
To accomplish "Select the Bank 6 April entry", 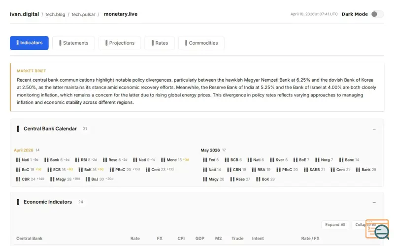I will 57,160.
